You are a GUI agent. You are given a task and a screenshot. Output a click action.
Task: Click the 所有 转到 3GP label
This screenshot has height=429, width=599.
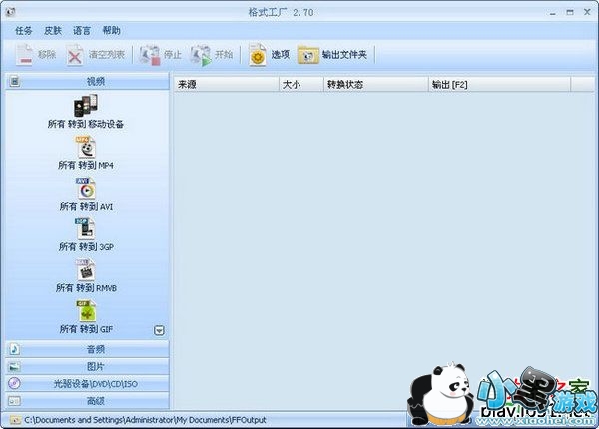pyautogui.click(x=86, y=247)
